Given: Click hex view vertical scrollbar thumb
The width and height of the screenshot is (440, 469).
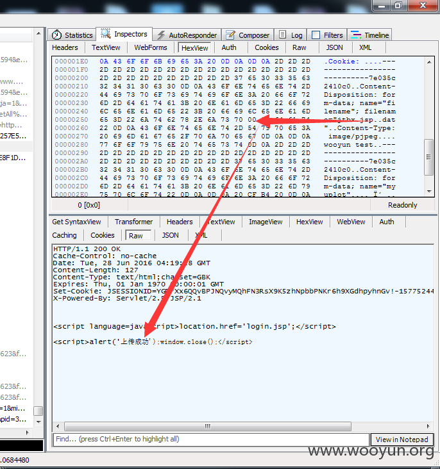Looking at the screenshot, I should (429, 157).
